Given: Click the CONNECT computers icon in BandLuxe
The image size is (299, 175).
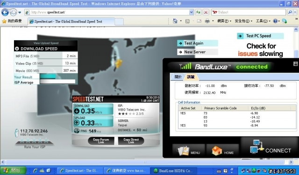Looking at the screenshot, I should (256, 147).
